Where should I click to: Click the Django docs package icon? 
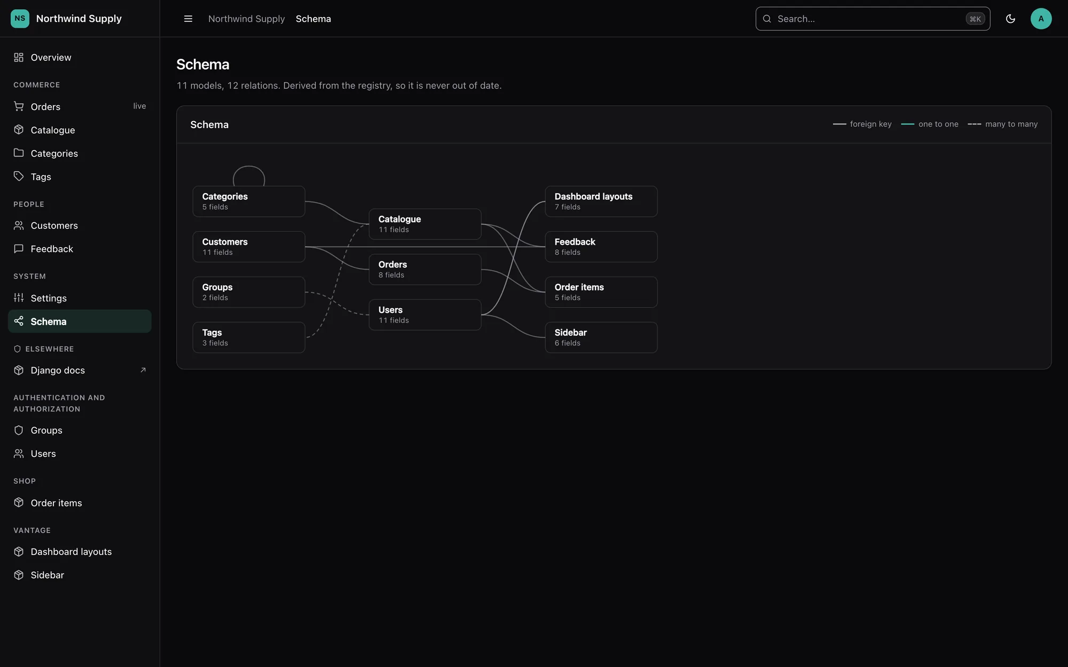coord(19,370)
